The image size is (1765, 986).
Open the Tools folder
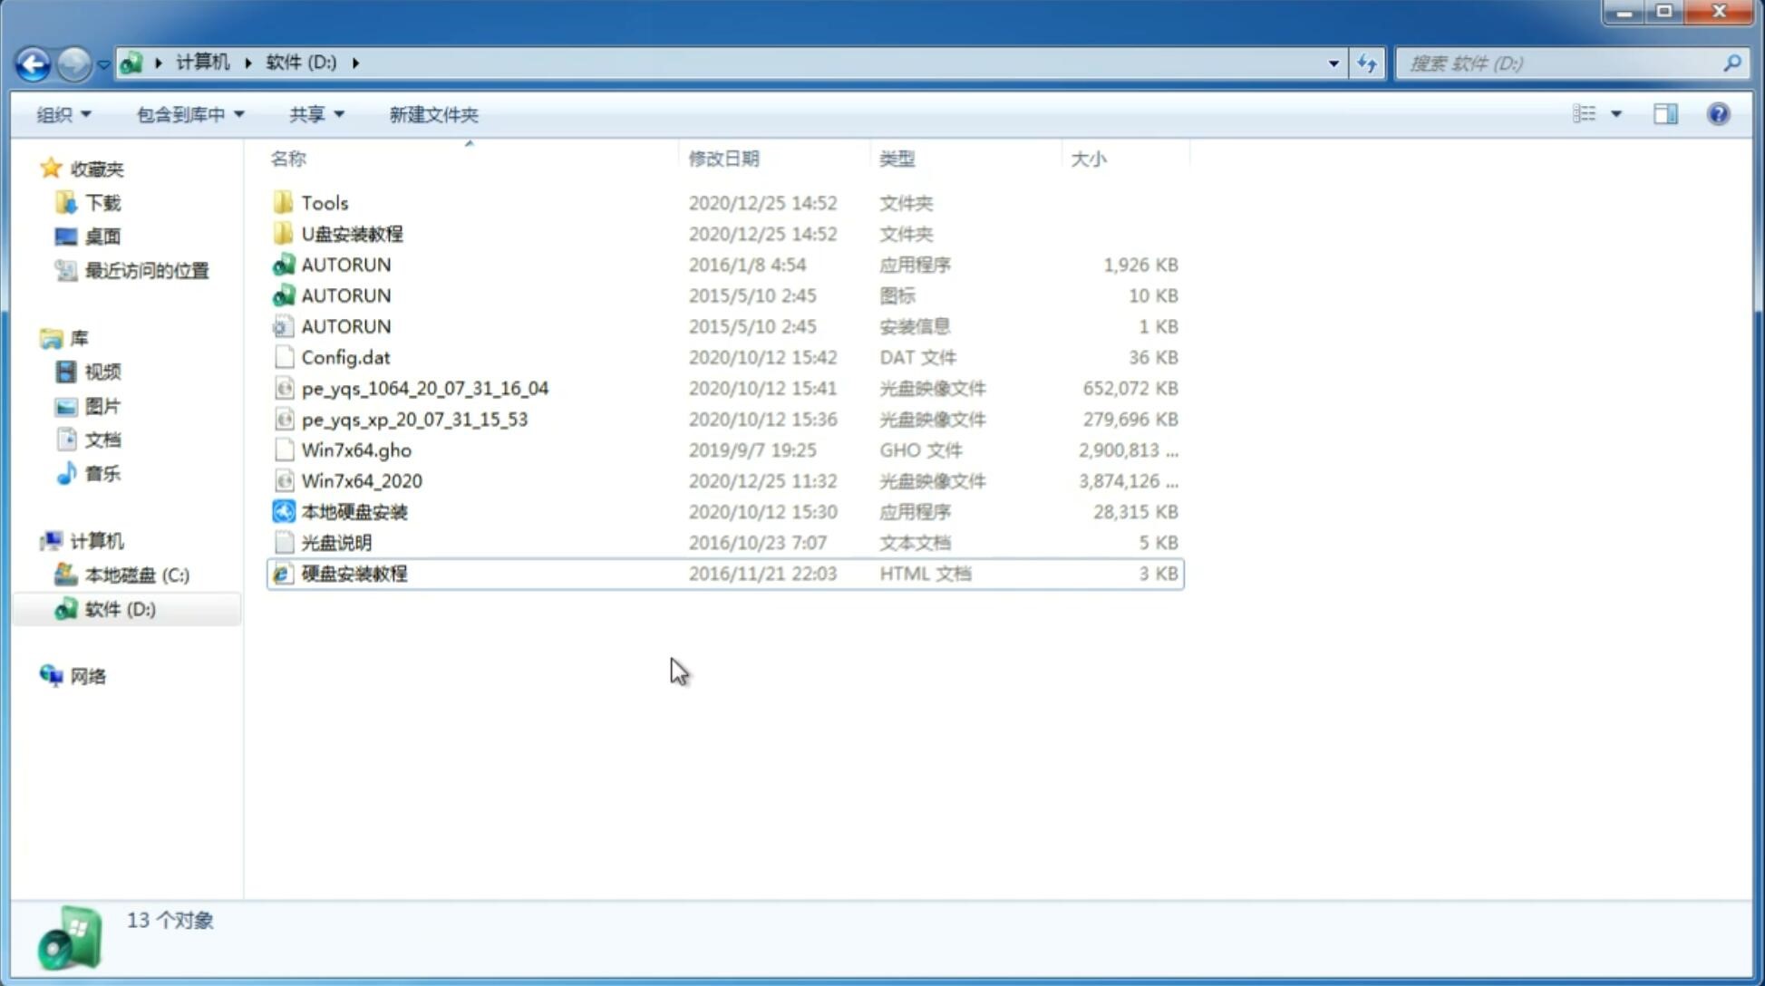click(x=324, y=202)
